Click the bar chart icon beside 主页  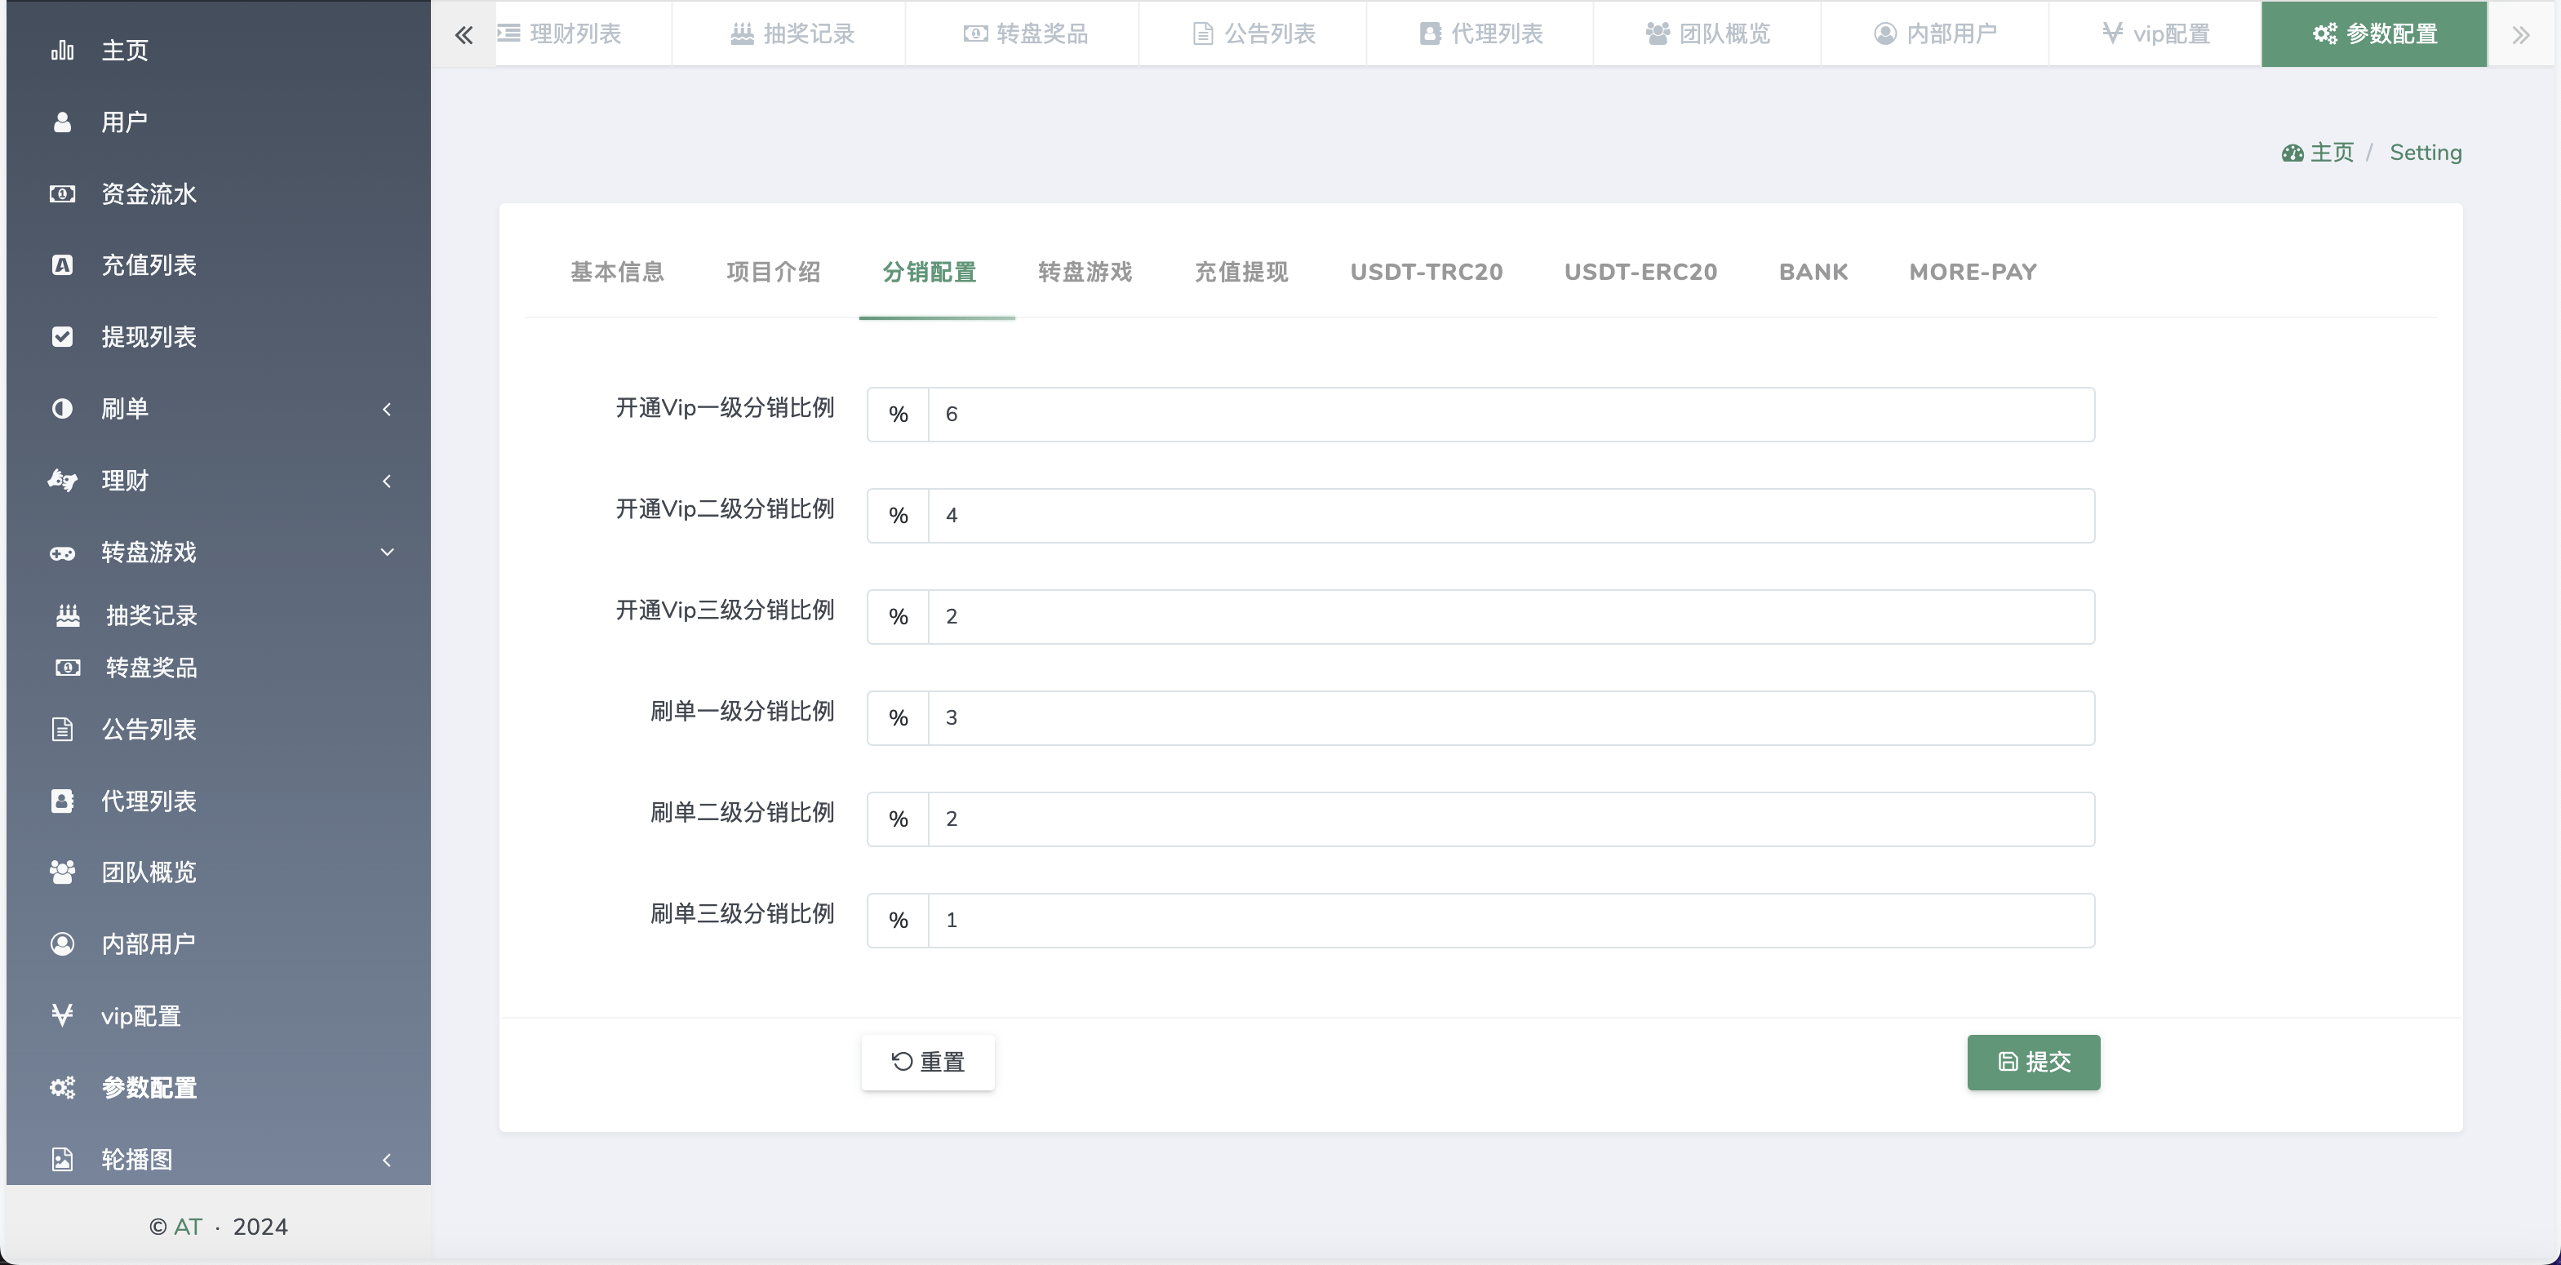point(62,51)
